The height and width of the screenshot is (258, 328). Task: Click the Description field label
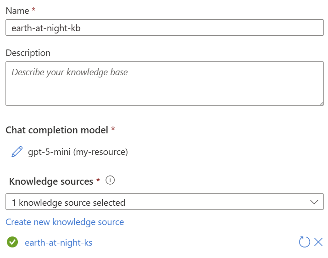click(x=28, y=53)
